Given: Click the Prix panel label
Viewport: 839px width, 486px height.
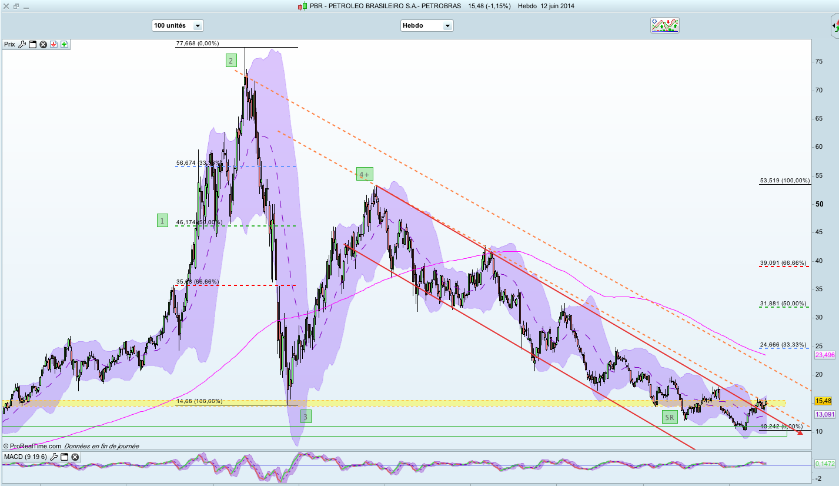Looking at the screenshot, I should (10, 44).
